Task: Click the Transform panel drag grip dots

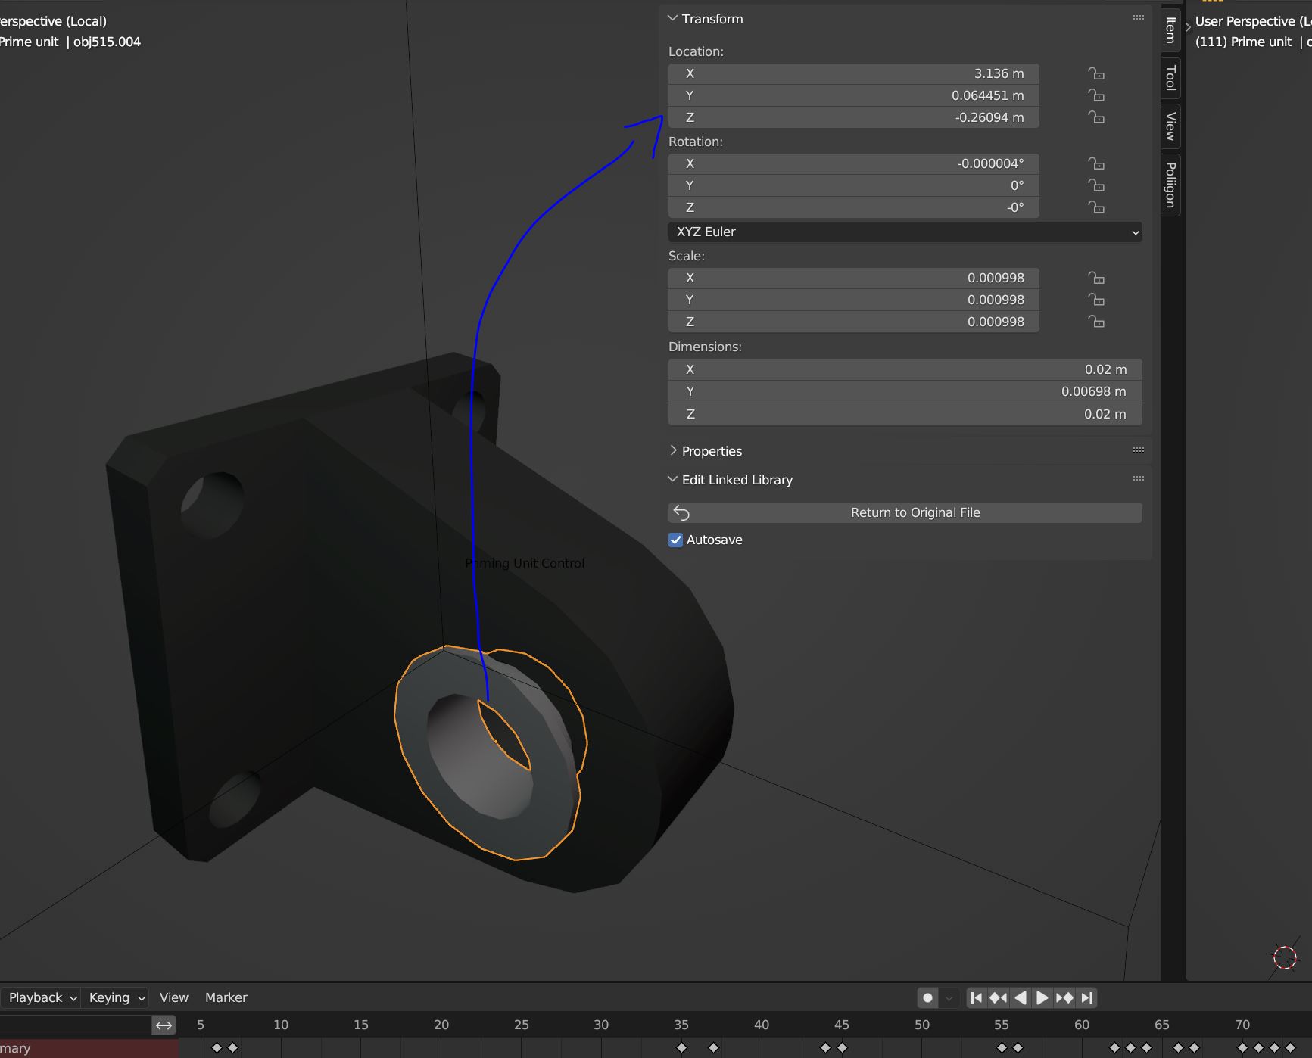Action: click(1138, 17)
